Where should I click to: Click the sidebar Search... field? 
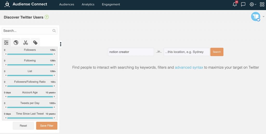[30, 31]
